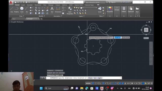
Task: Open the Clipboard panel
Action: tap(131, 9)
